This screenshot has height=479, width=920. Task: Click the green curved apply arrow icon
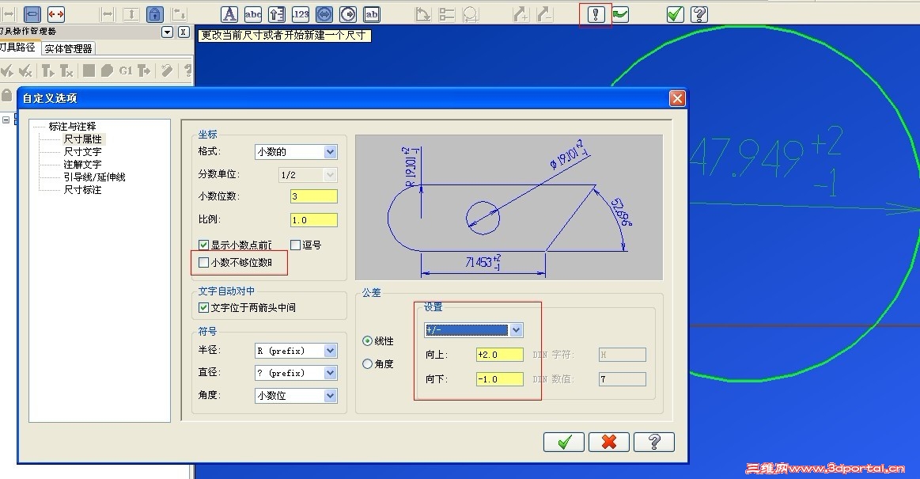[619, 14]
